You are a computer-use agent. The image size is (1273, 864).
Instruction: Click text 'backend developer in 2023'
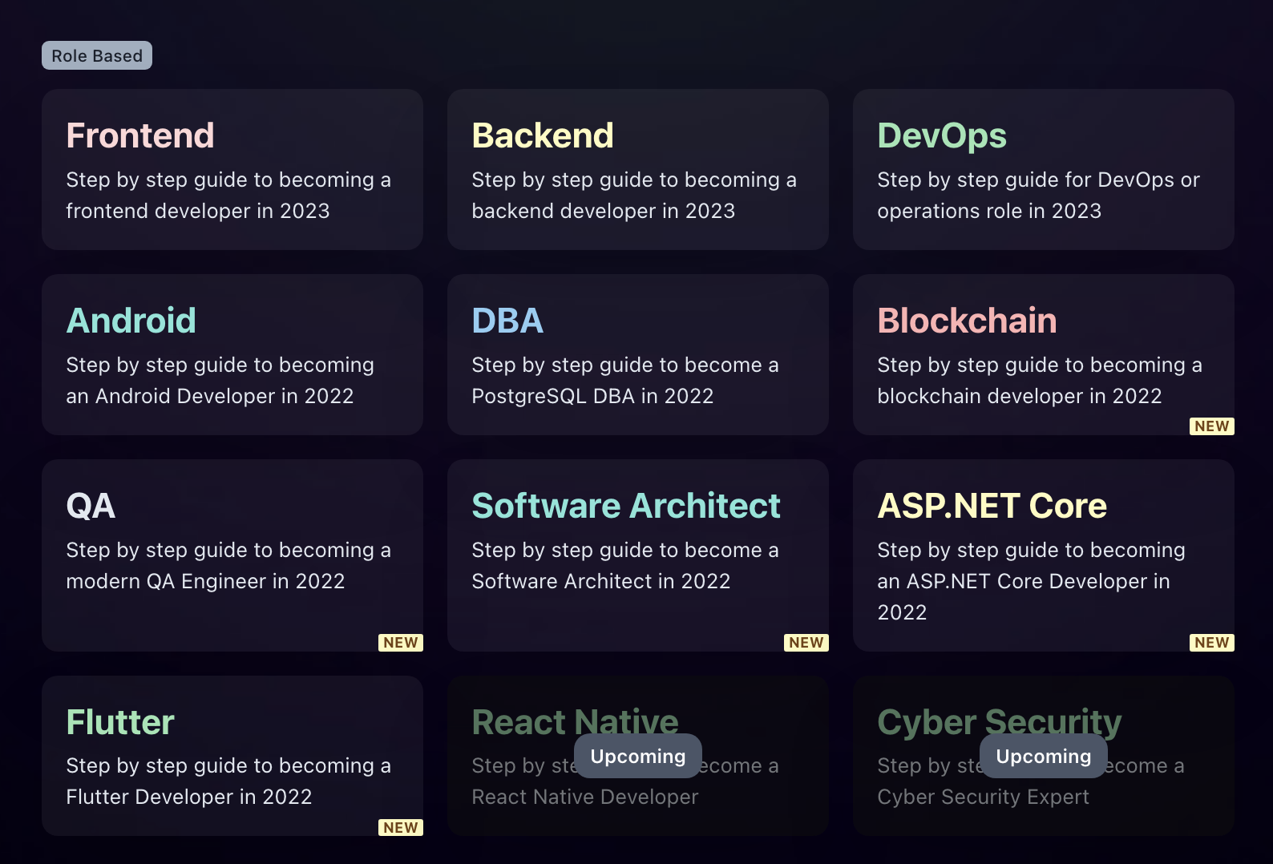[x=604, y=211]
